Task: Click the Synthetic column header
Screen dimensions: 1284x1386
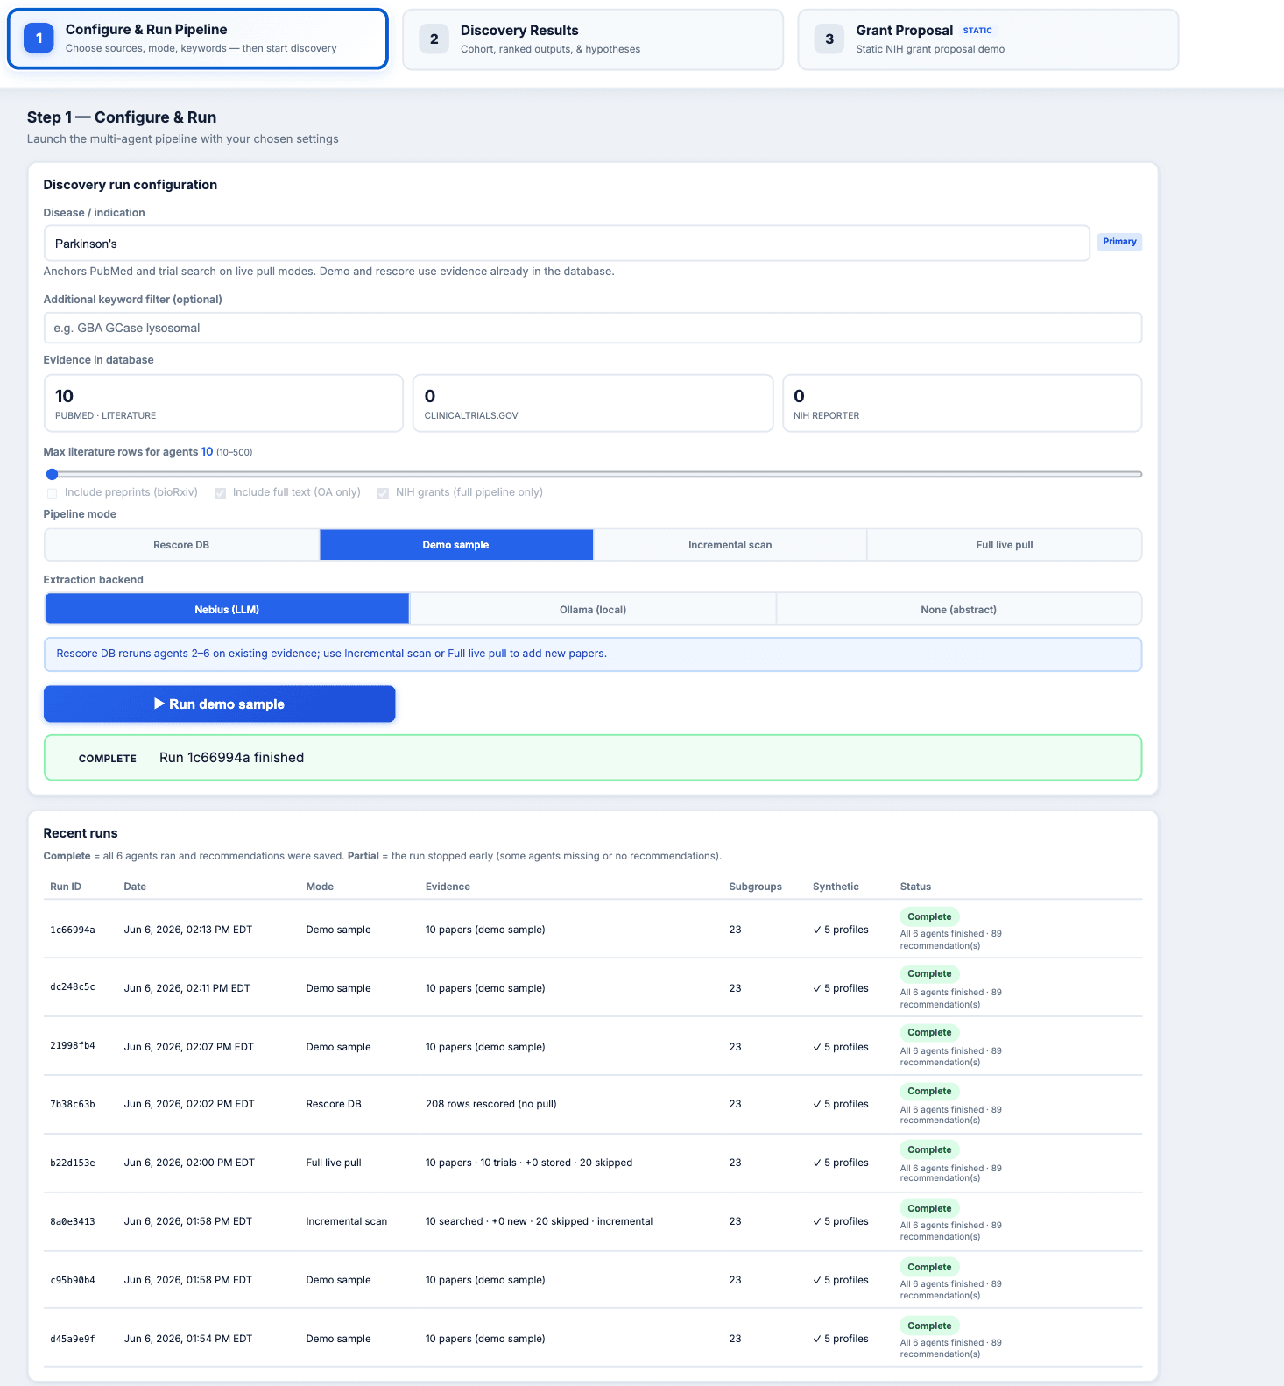Action: click(x=836, y=887)
